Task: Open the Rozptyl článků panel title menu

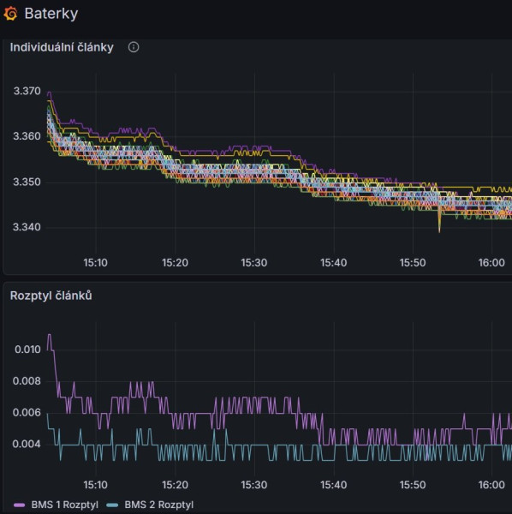Action: pyautogui.click(x=51, y=296)
